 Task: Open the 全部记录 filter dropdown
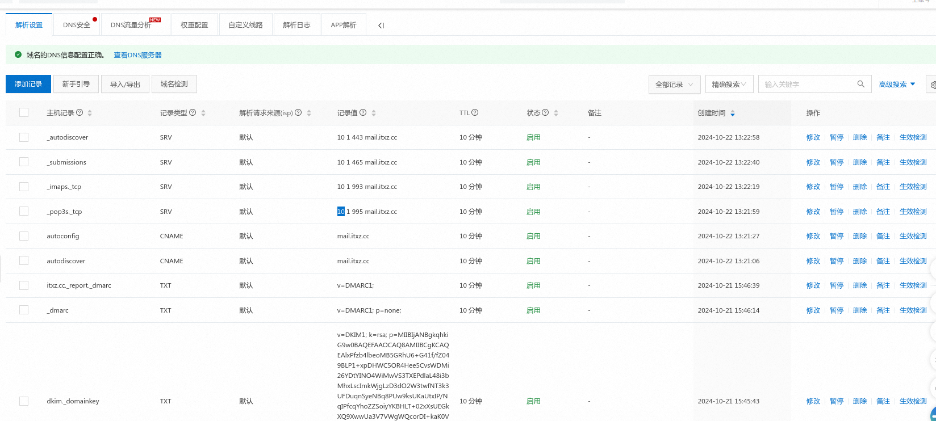coord(675,84)
